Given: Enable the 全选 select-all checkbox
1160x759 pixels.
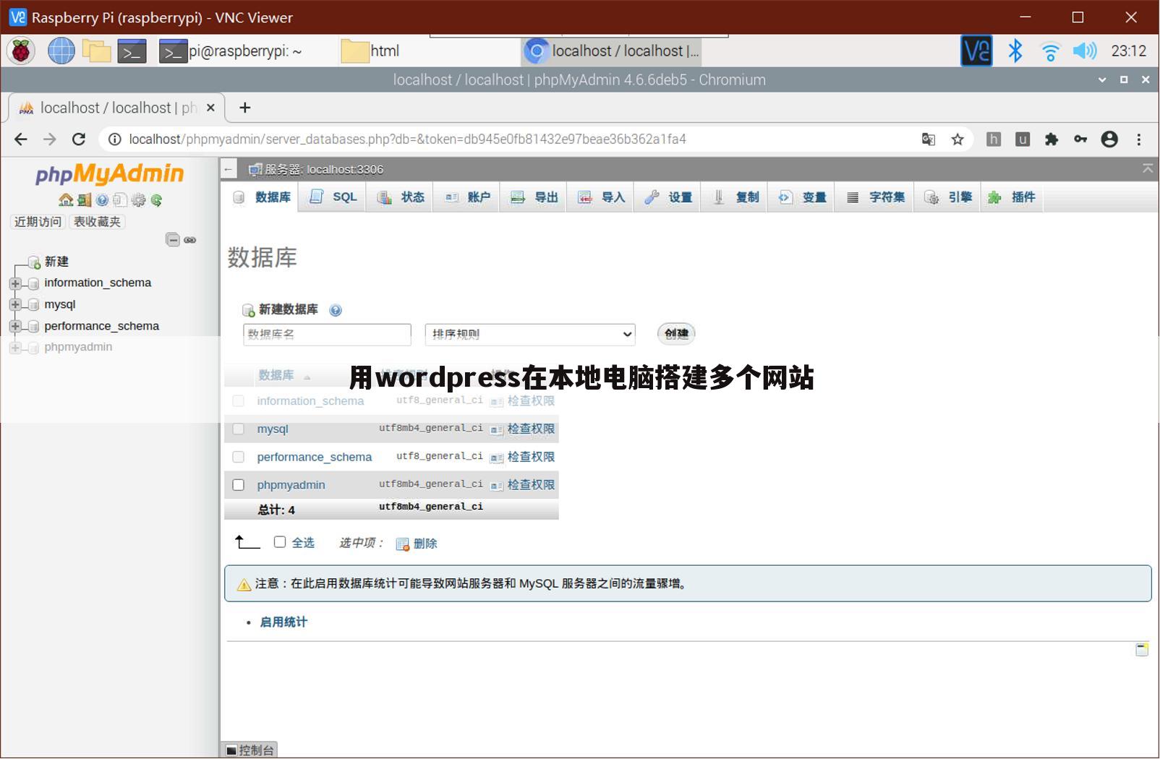Looking at the screenshot, I should click(281, 541).
